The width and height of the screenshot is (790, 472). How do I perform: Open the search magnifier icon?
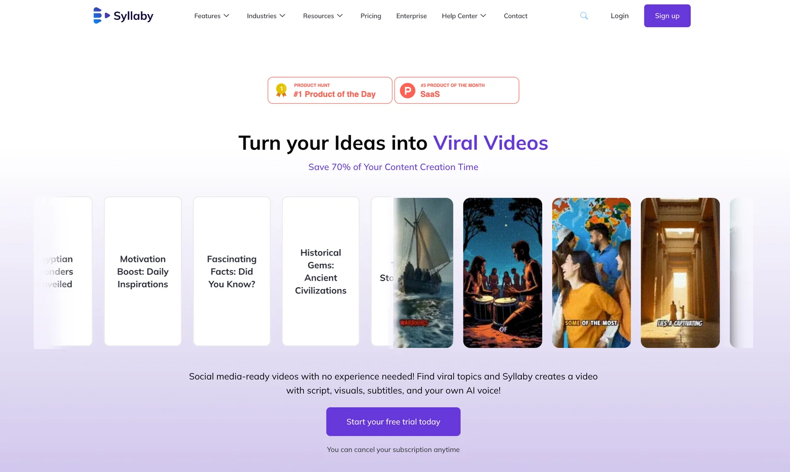point(584,16)
